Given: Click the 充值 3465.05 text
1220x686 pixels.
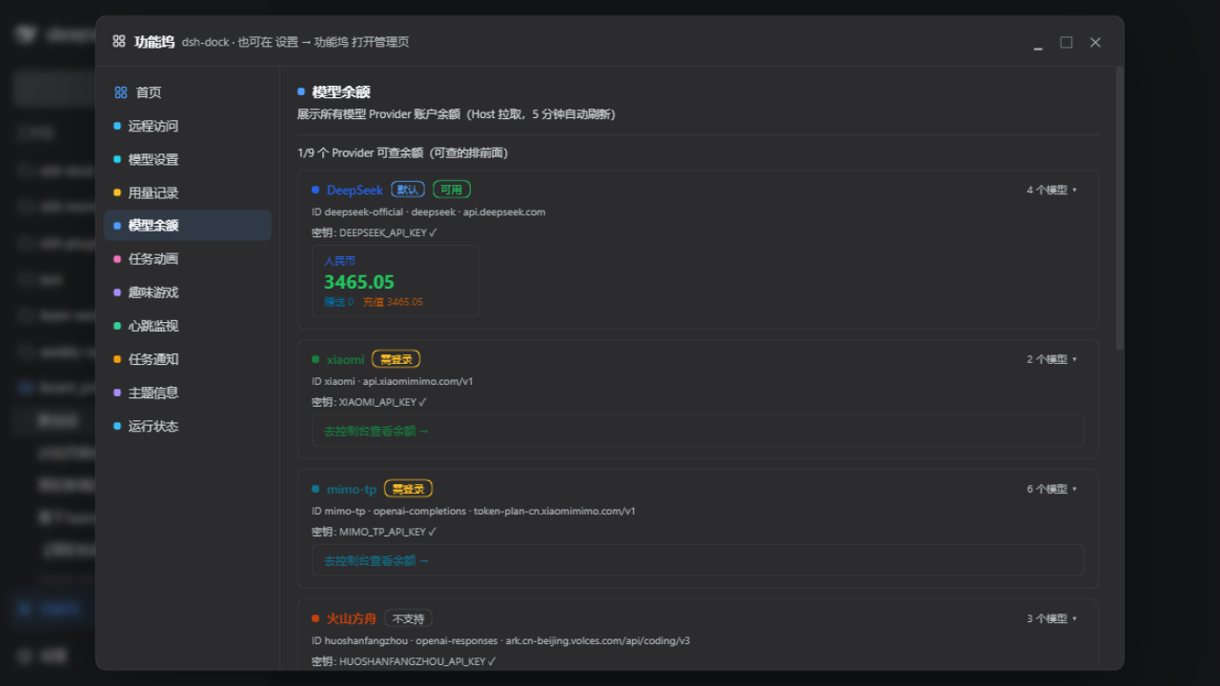Looking at the screenshot, I should (393, 302).
